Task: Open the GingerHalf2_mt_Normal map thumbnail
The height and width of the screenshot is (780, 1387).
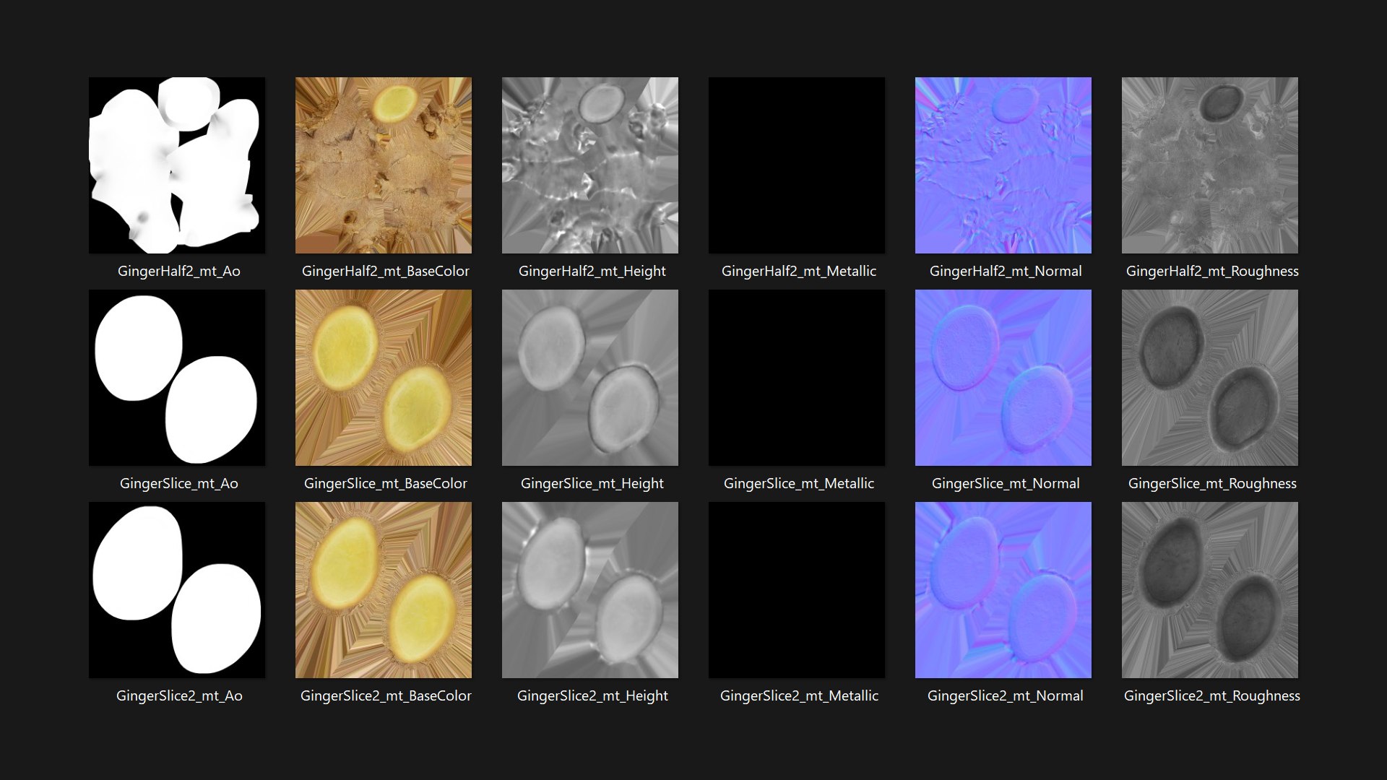Action: point(1003,165)
